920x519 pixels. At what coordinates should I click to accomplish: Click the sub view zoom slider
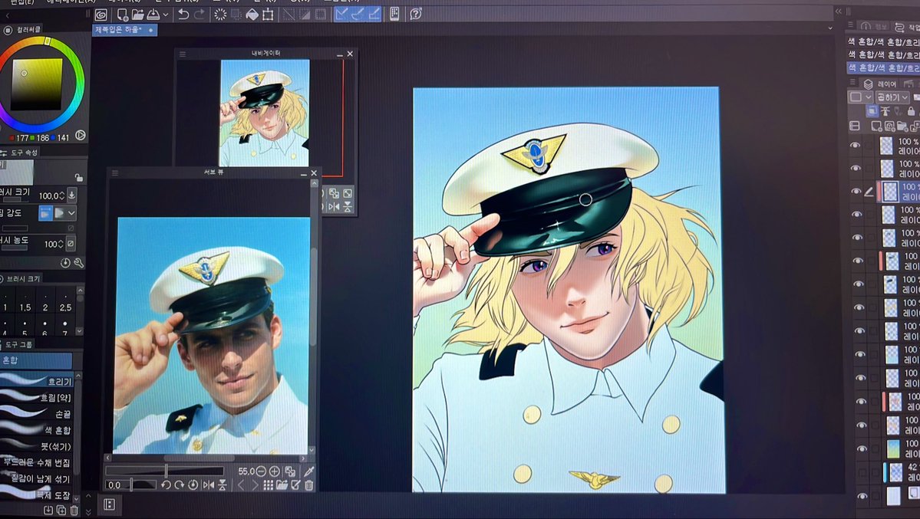point(165,471)
